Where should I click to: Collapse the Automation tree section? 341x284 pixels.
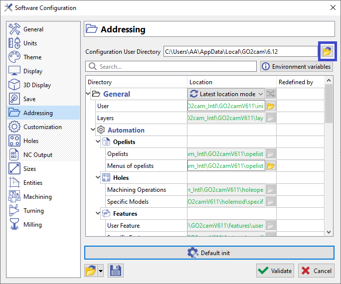(x=93, y=130)
